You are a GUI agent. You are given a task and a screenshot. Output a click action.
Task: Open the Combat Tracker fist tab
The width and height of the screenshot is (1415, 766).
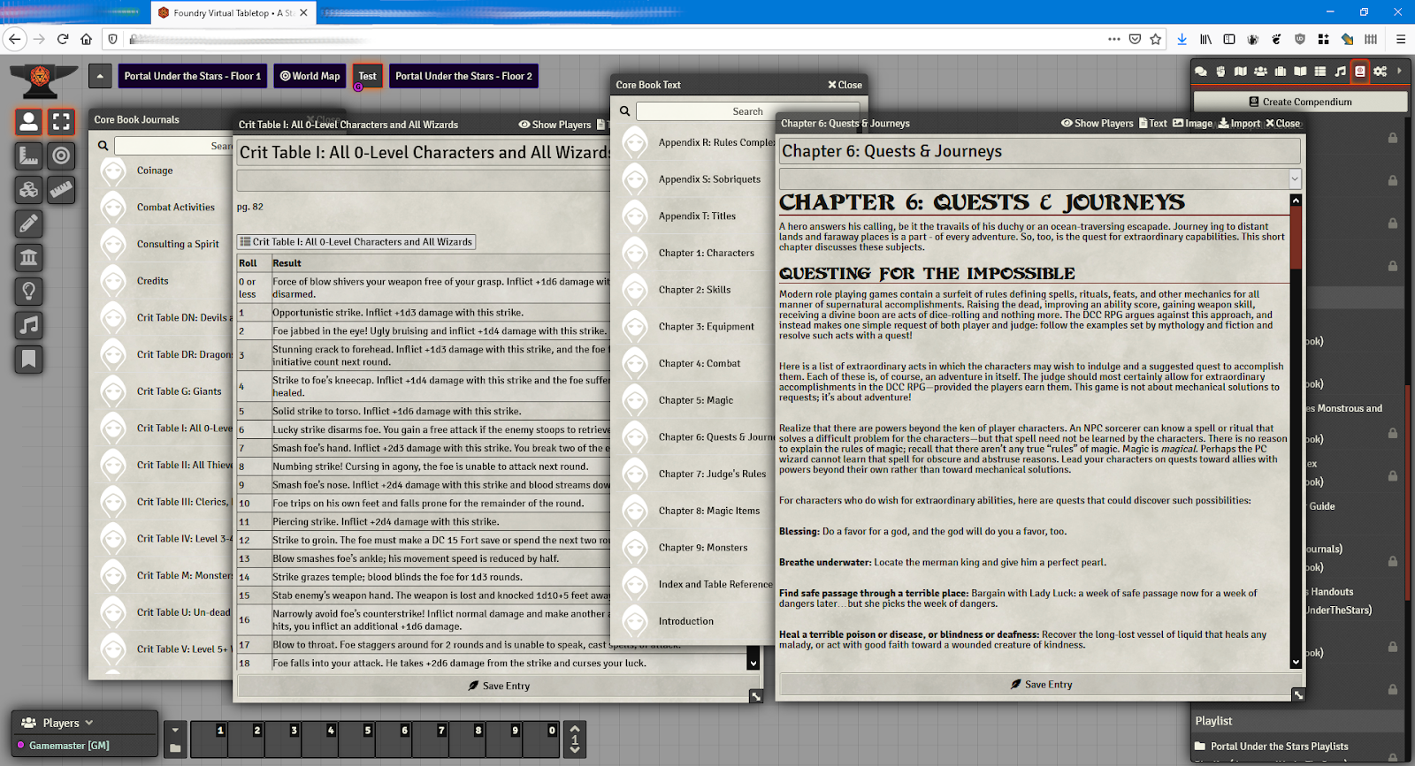(1220, 72)
